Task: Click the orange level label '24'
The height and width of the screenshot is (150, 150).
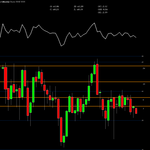Action: 144,68
